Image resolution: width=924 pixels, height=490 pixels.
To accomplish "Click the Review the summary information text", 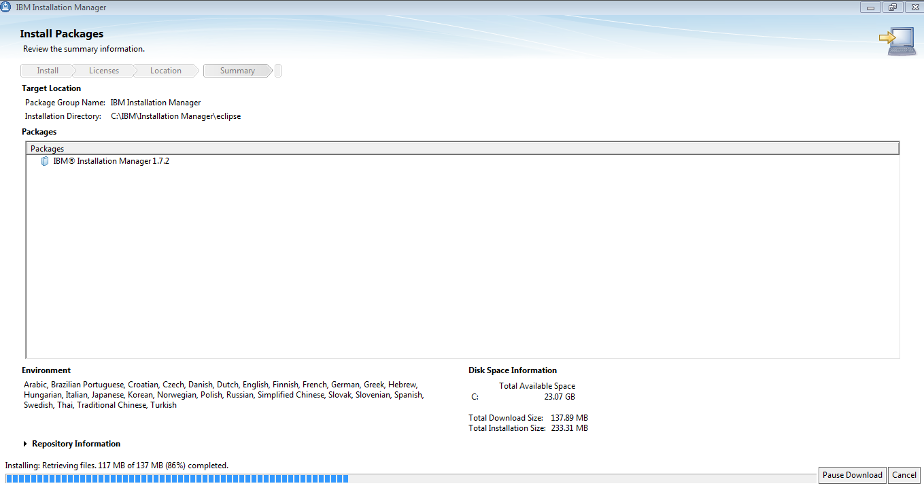I will pyautogui.click(x=84, y=49).
